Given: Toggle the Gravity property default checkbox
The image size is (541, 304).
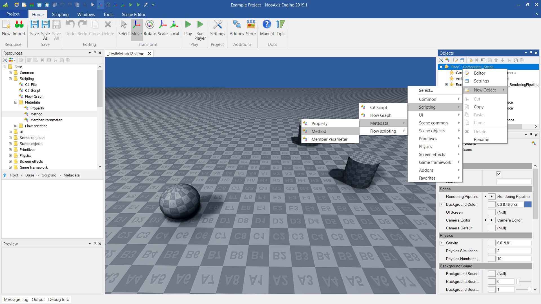Looking at the screenshot, I should click(492, 243).
